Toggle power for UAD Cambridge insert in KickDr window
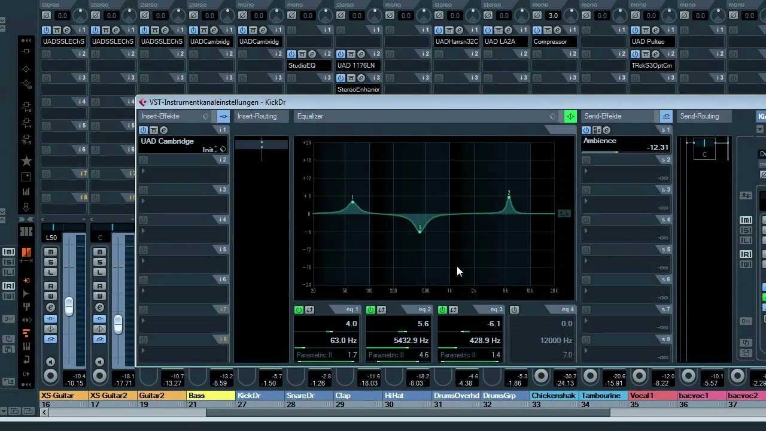The image size is (766, 431). 143,130
